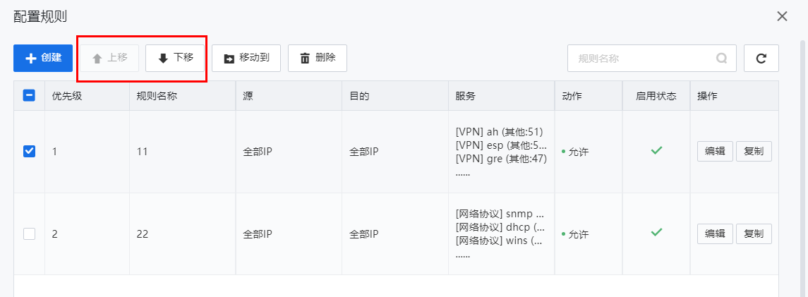Edit rule 22 via 编辑
The image size is (808, 297).
coord(716,234)
